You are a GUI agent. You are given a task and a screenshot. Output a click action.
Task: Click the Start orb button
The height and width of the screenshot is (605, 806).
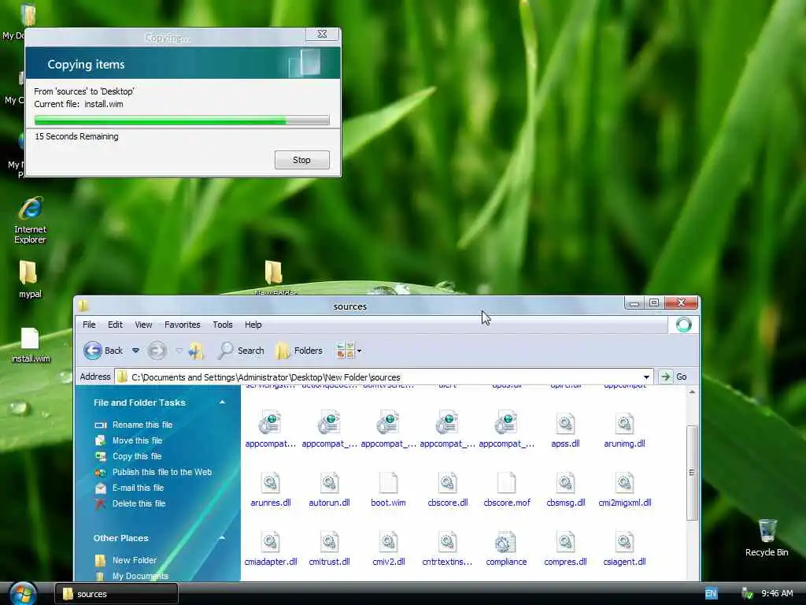pos(23,594)
